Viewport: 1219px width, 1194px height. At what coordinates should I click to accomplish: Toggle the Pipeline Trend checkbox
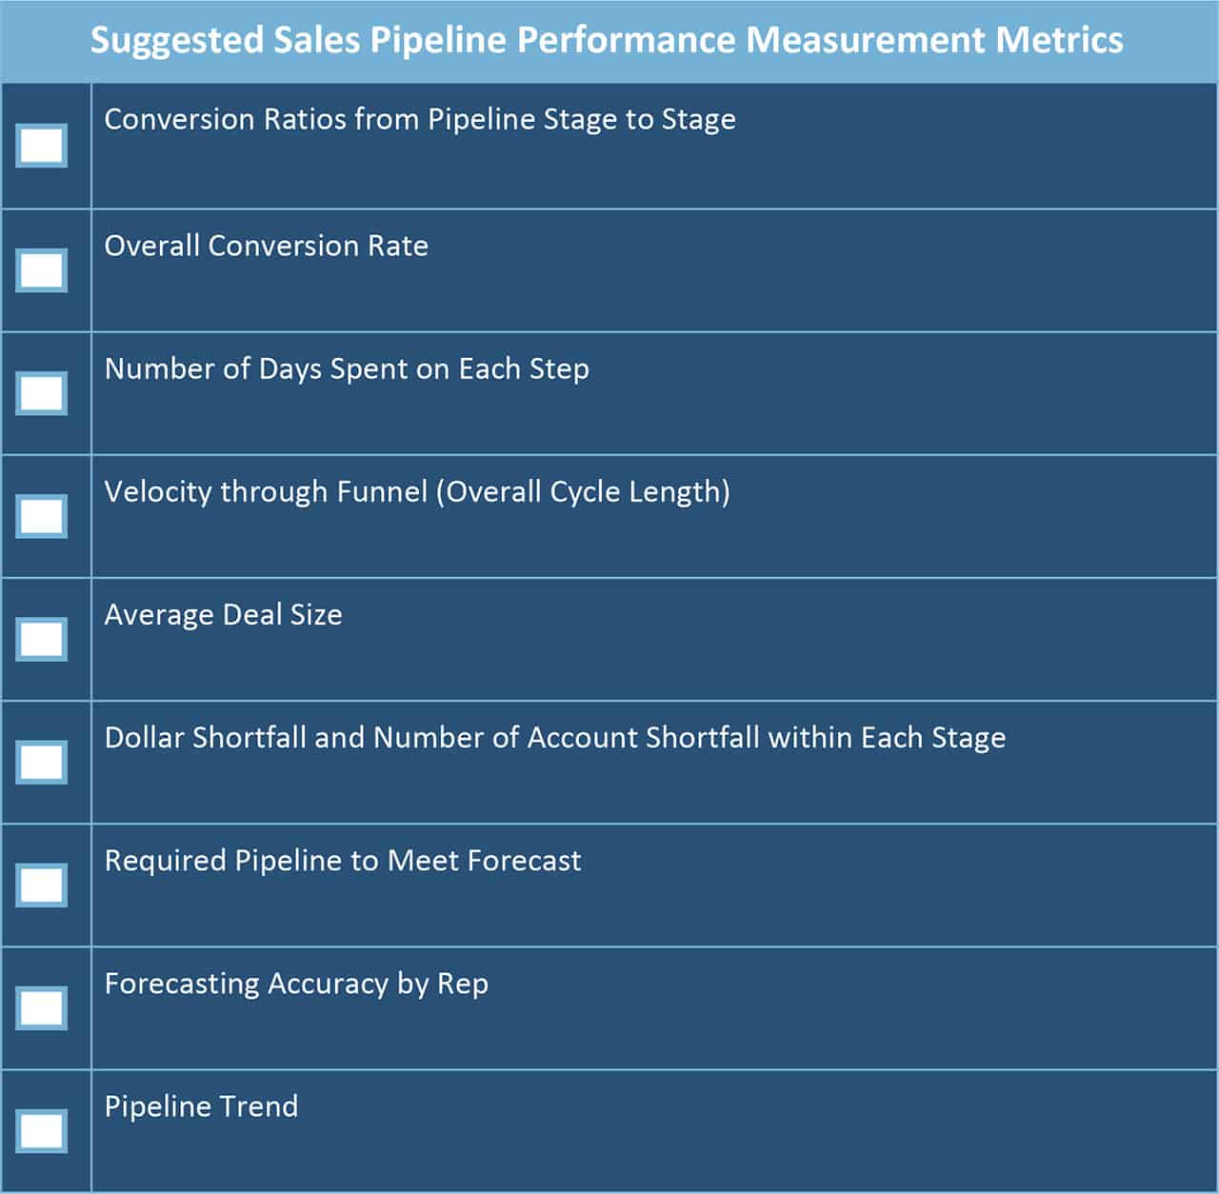tap(42, 1130)
